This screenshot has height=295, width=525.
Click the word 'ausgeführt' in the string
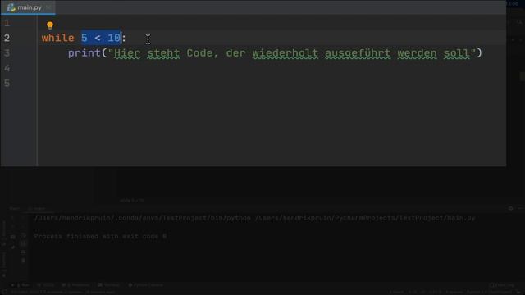358,52
